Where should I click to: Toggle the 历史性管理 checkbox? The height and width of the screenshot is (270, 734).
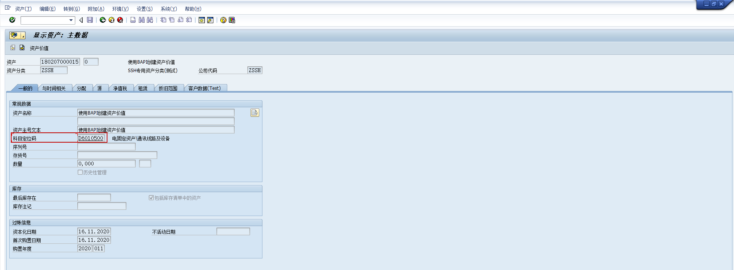(80, 172)
